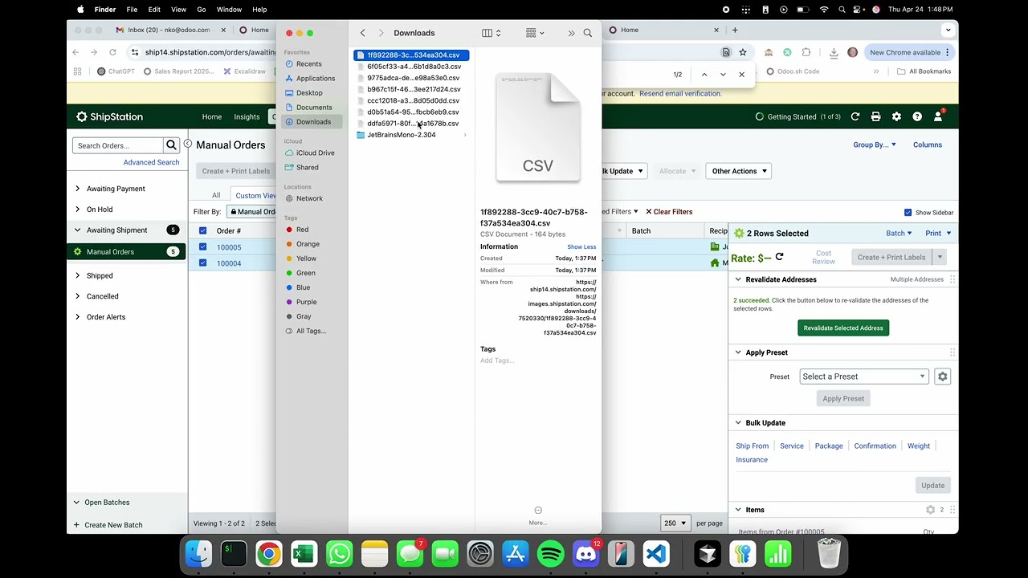Open the Go menu in menu bar
This screenshot has width=1028, height=578.
pos(202,10)
